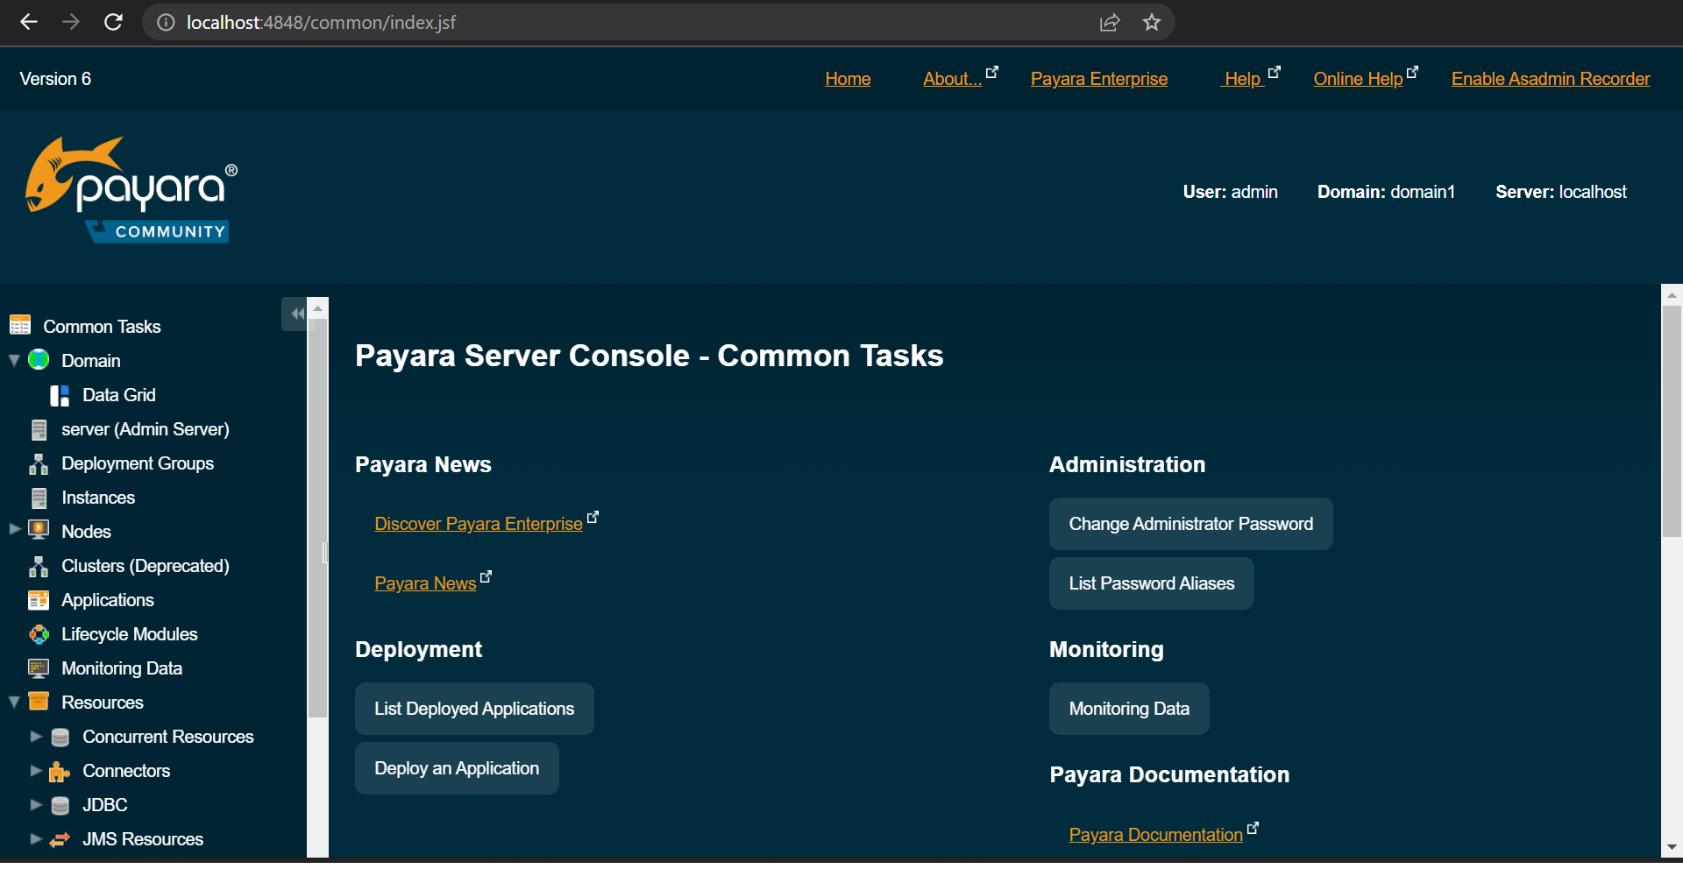Click the Resources box icon

pyautogui.click(x=39, y=702)
